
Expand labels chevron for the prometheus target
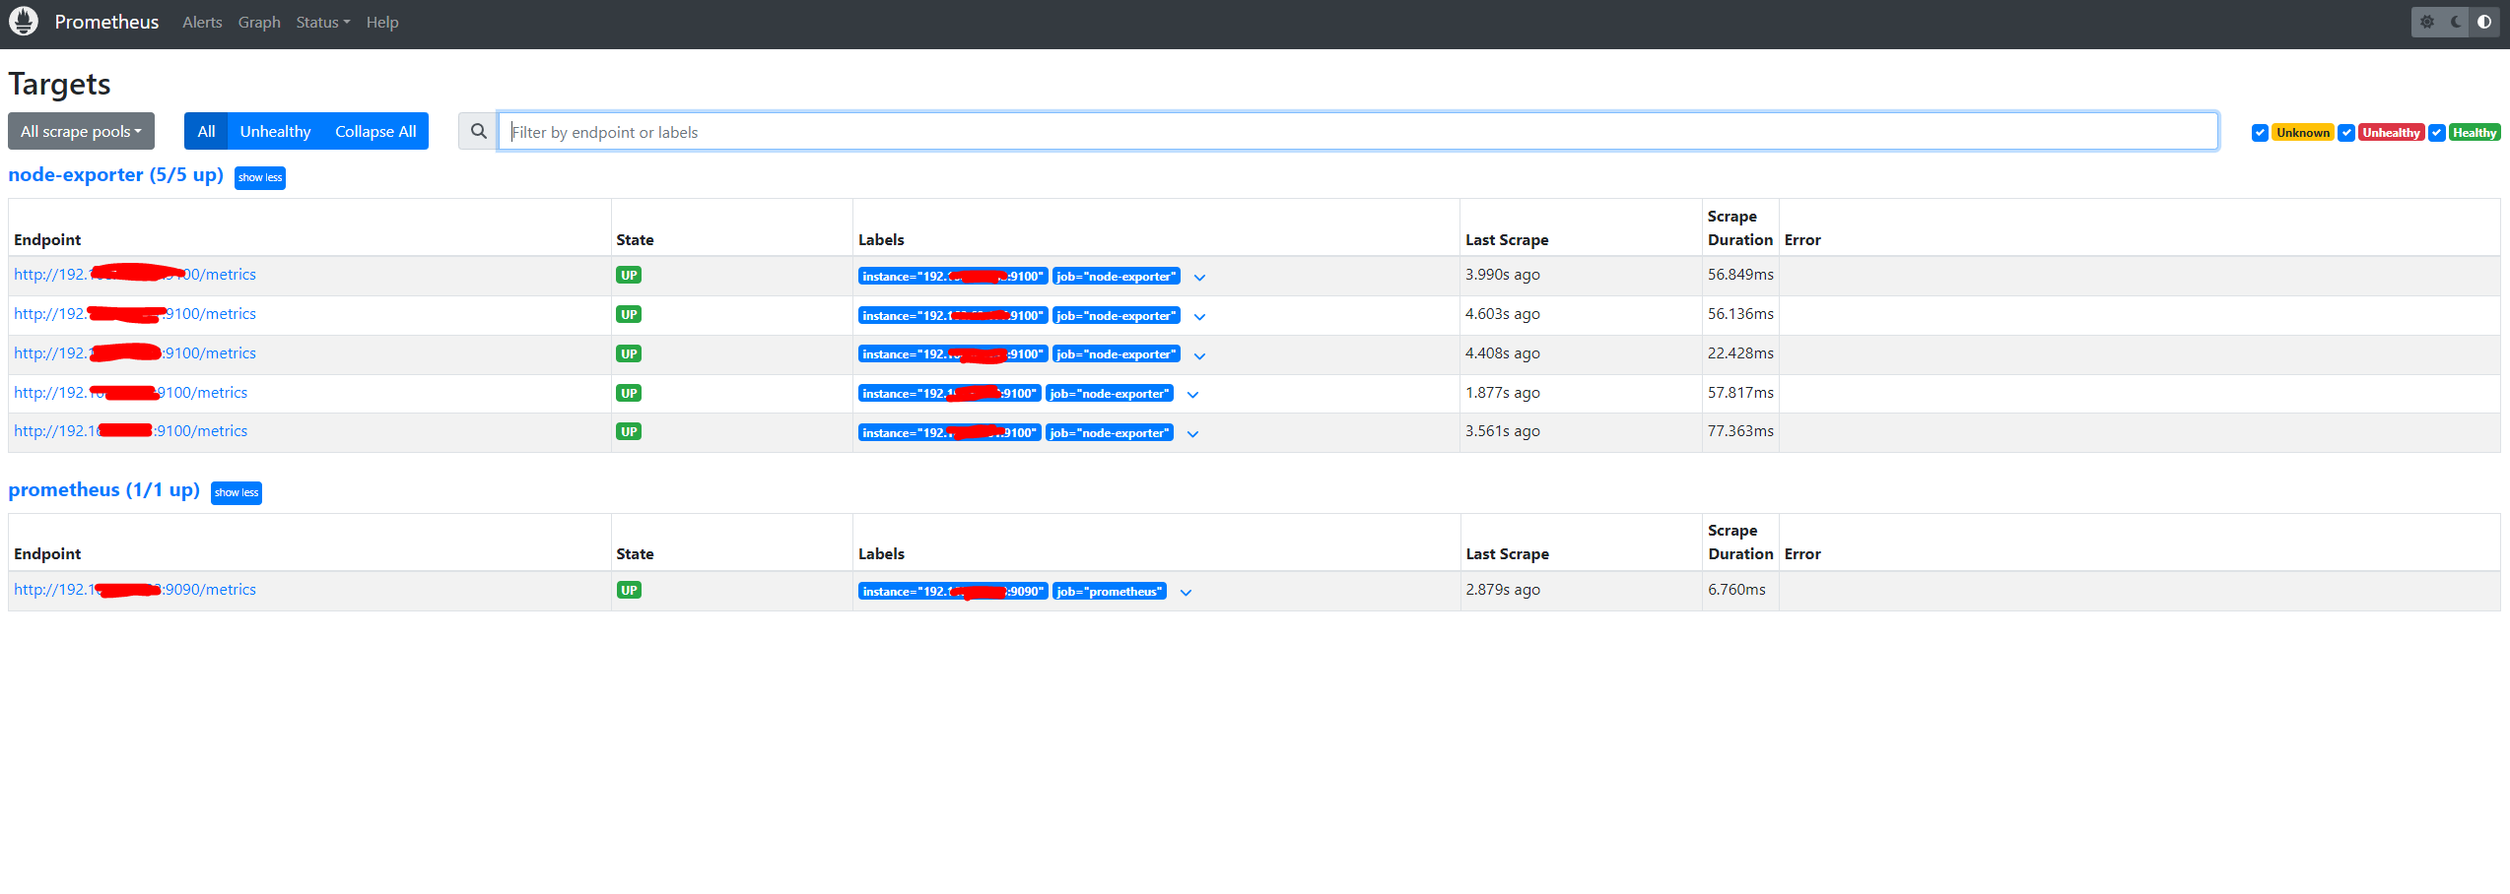click(x=1186, y=592)
